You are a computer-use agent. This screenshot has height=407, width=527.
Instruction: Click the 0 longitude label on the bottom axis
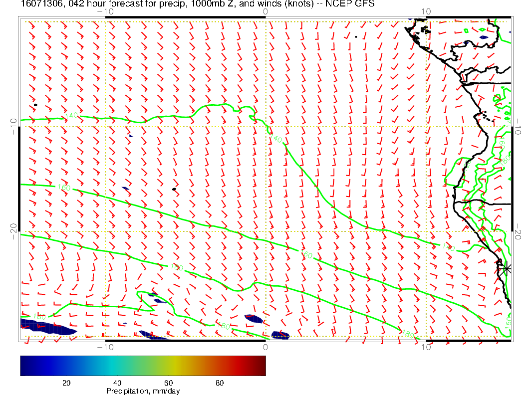(x=265, y=347)
